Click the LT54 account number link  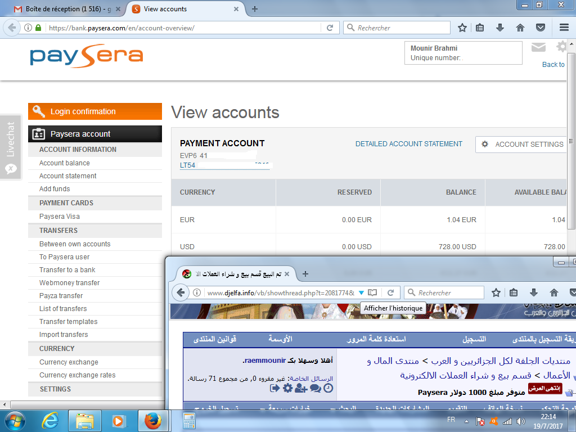coord(224,165)
